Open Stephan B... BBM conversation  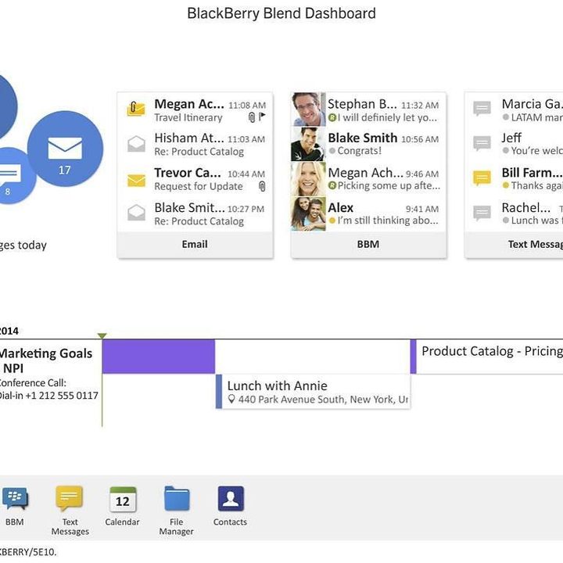pyautogui.click(x=368, y=109)
